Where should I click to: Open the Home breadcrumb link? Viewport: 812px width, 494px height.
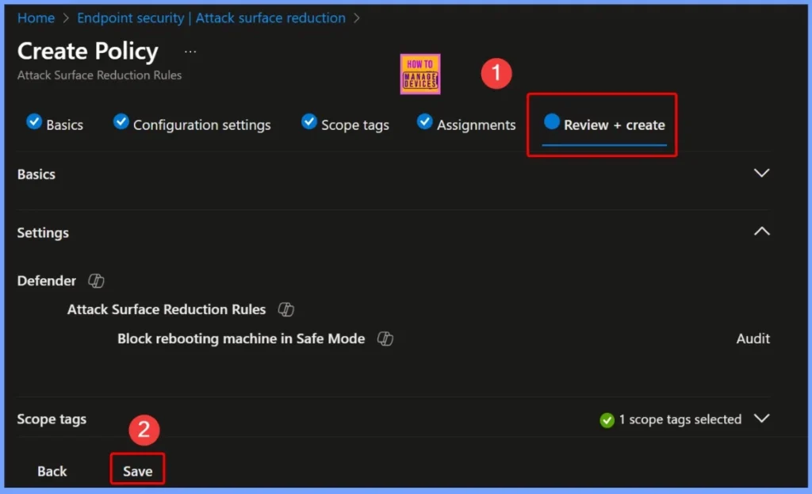[36, 17]
